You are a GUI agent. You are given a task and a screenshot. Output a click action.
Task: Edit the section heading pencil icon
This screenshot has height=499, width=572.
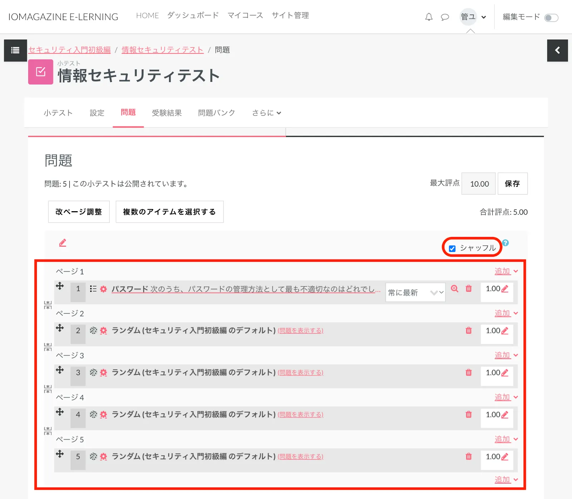(63, 243)
